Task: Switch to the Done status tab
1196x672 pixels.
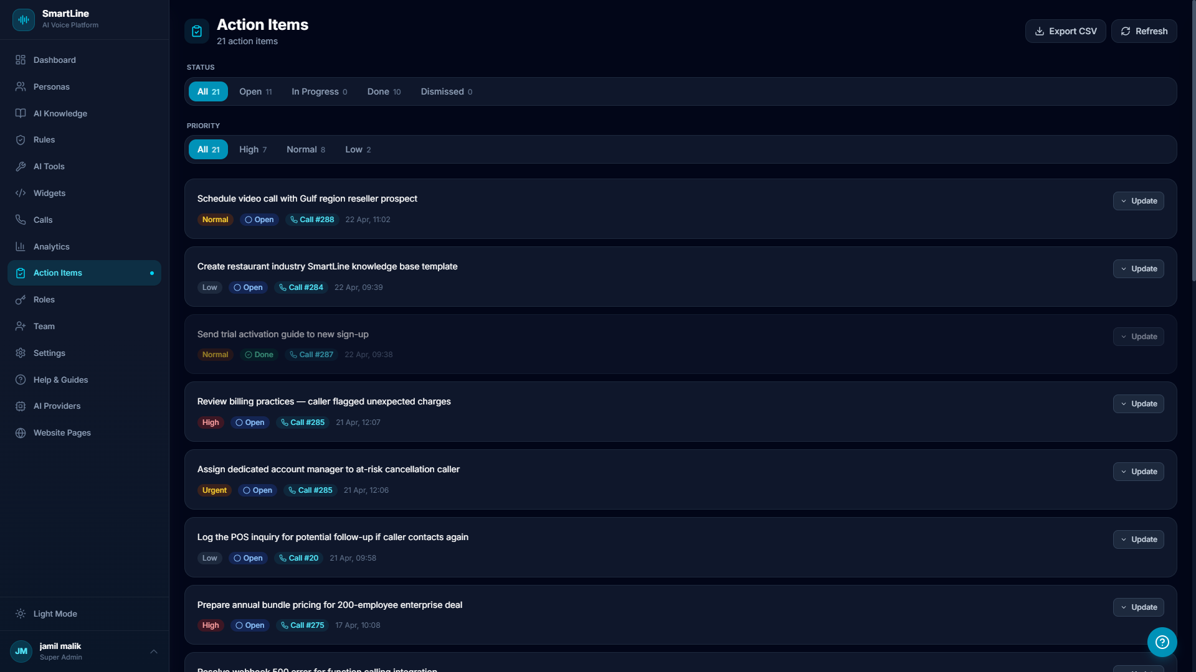Action: point(383,91)
